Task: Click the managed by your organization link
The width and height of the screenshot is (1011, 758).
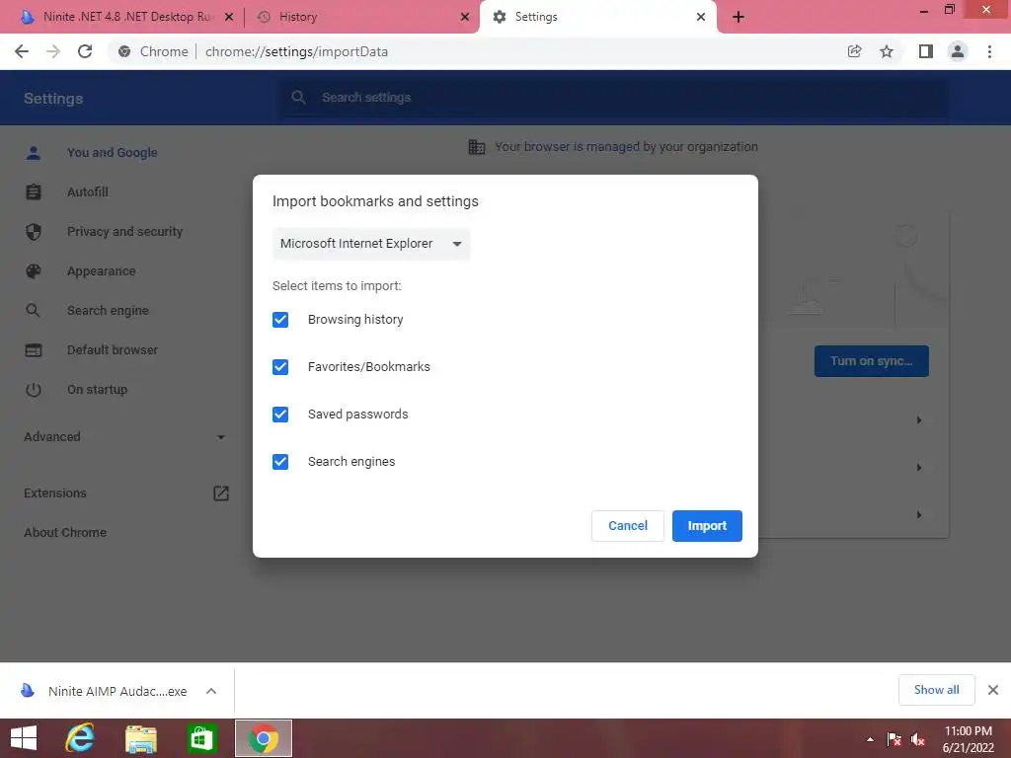Action: pyautogui.click(x=626, y=147)
